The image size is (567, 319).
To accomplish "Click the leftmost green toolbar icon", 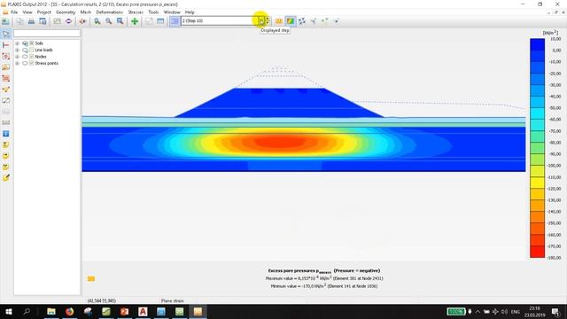I will pos(5,21).
